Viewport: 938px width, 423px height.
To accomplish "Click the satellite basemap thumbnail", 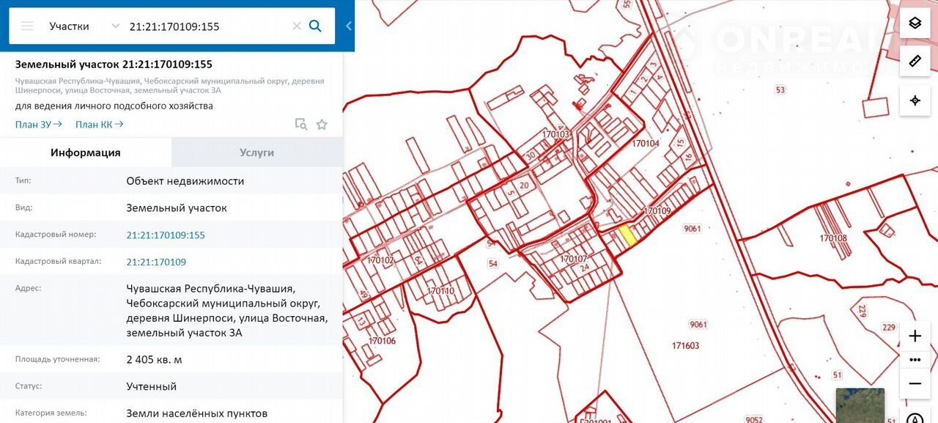I will 860,406.
